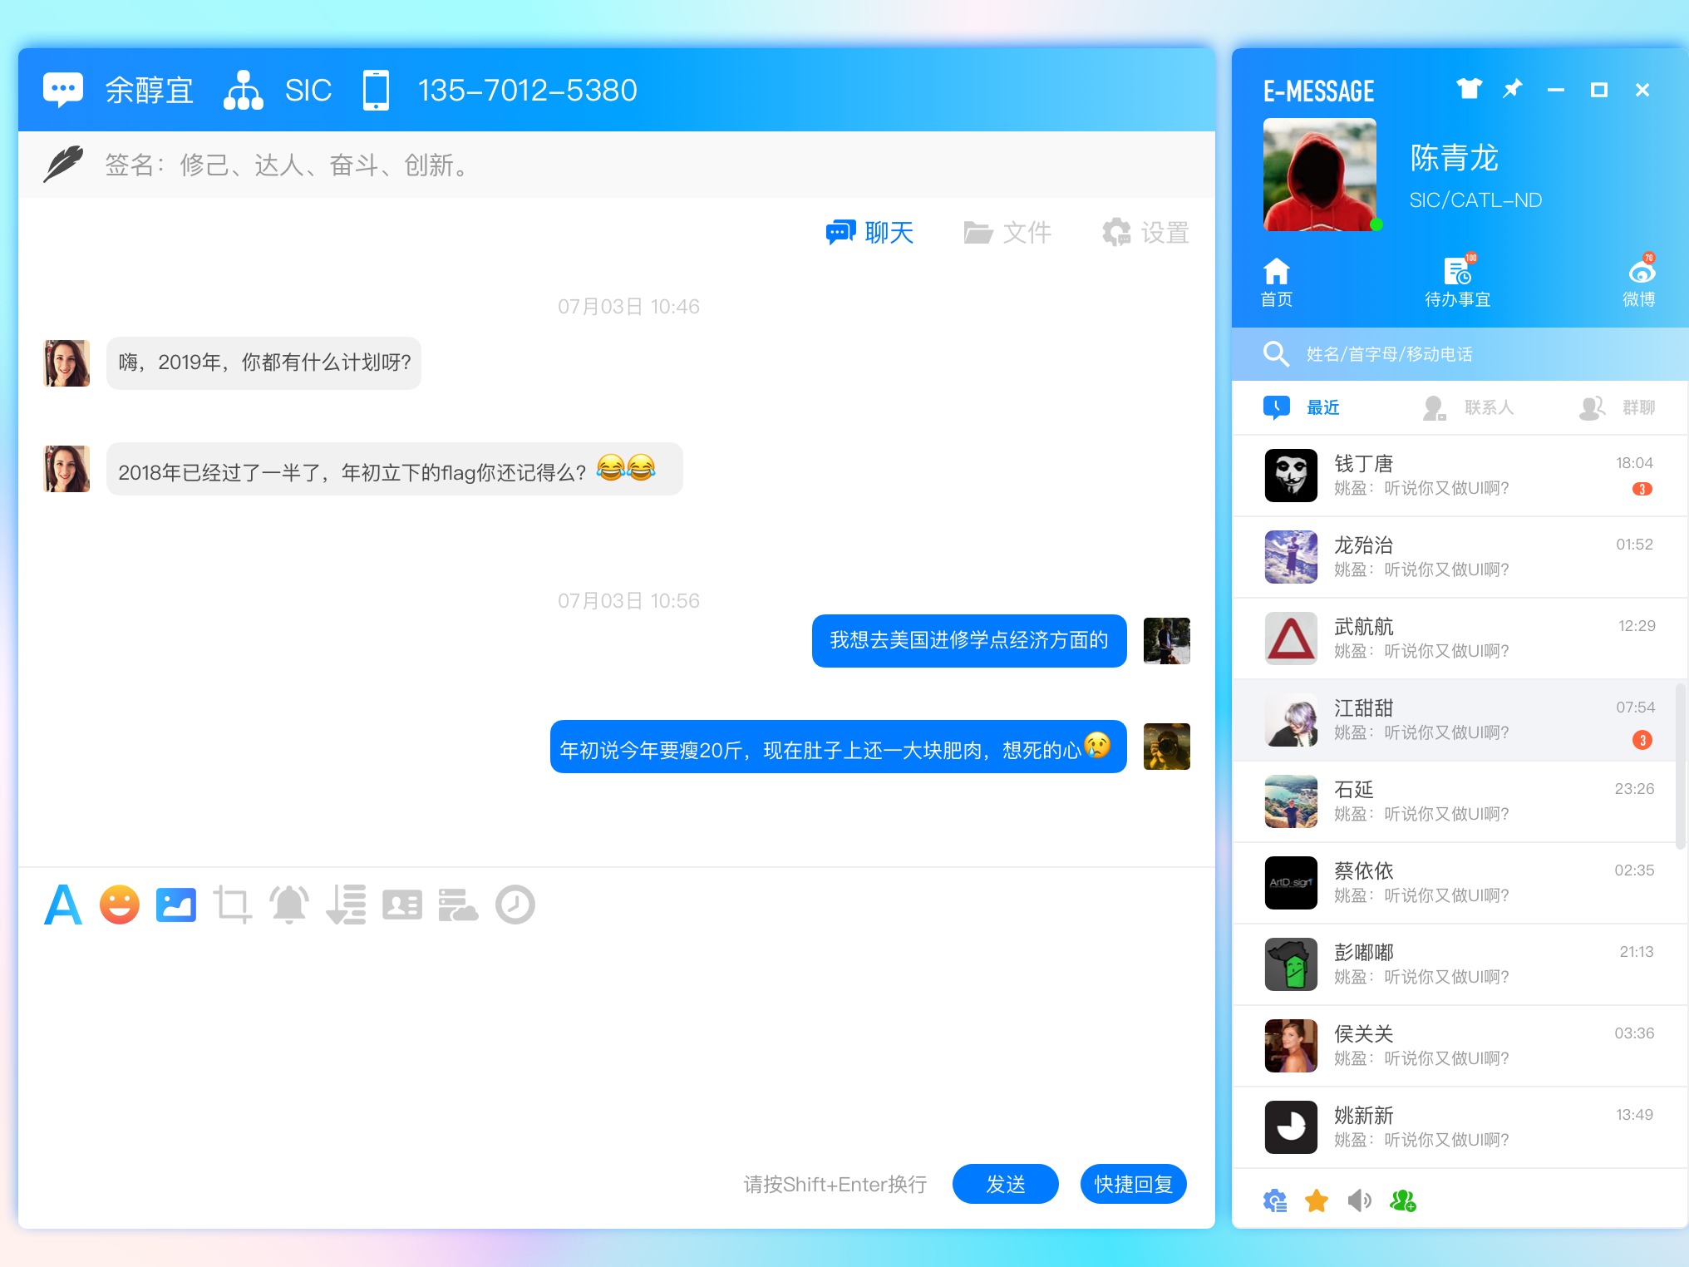Toggle the pin-window icon in the title bar
The height and width of the screenshot is (1267, 1689).
point(1513,90)
